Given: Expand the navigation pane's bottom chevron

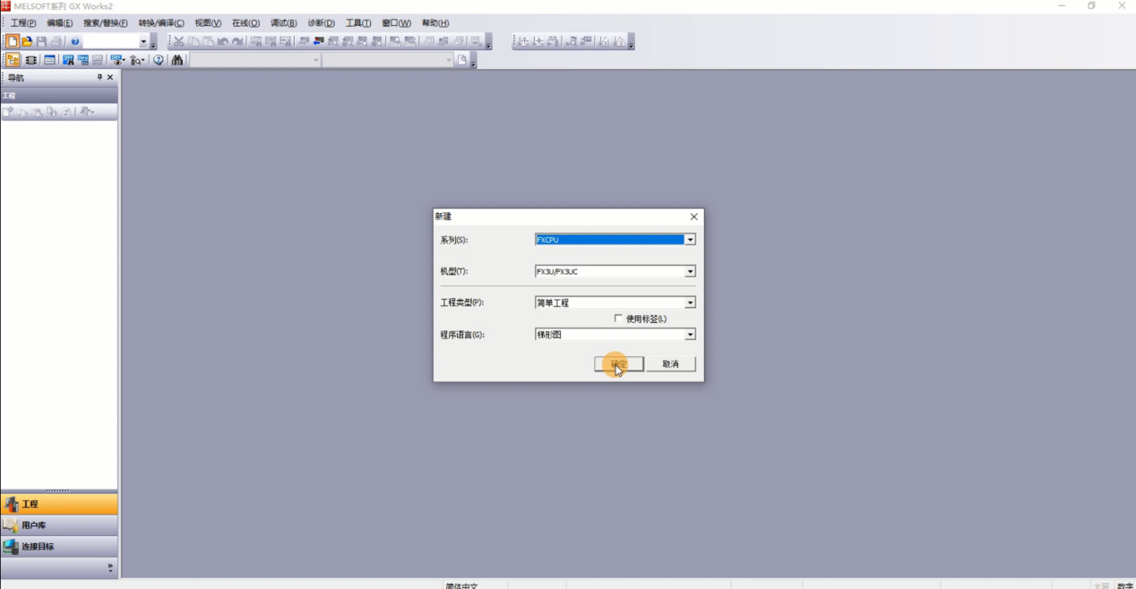Looking at the screenshot, I should coord(111,567).
